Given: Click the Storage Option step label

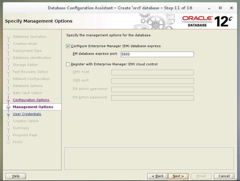Looking at the screenshot, I should click(x=26, y=65).
